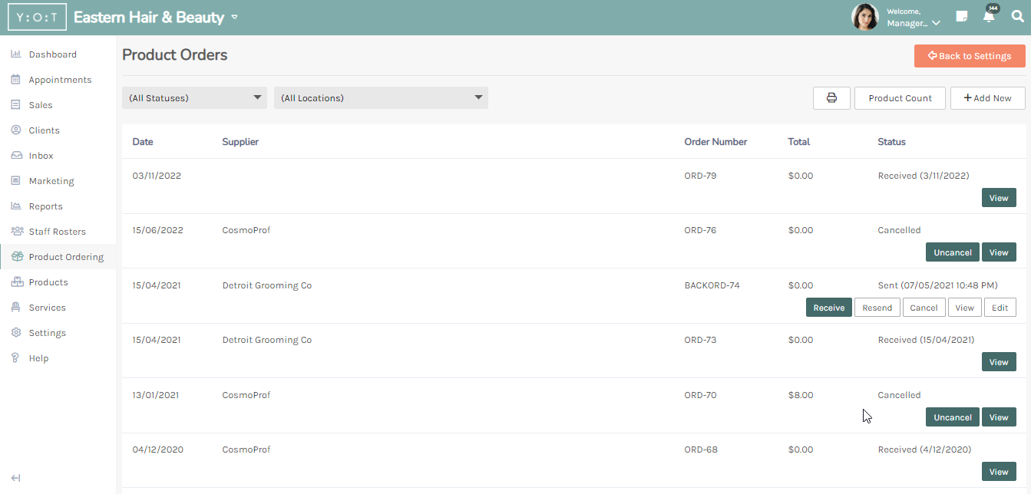Go to Dashboard menu item

pos(53,54)
